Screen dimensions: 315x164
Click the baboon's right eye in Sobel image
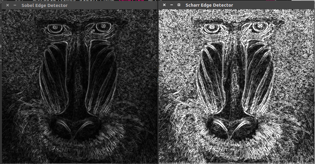click(101, 27)
